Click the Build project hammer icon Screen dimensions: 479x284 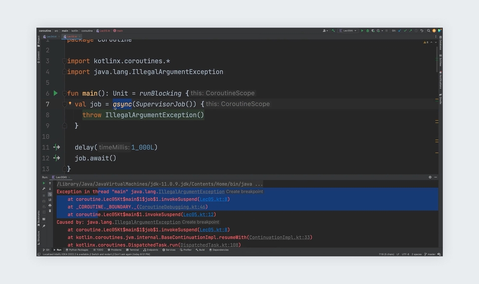(x=333, y=31)
